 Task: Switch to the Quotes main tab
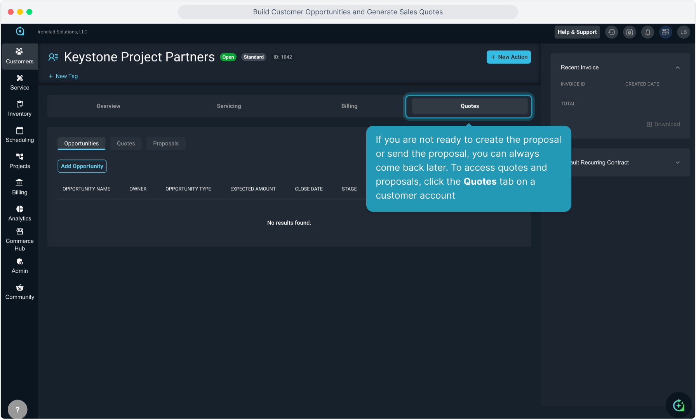(469, 106)
